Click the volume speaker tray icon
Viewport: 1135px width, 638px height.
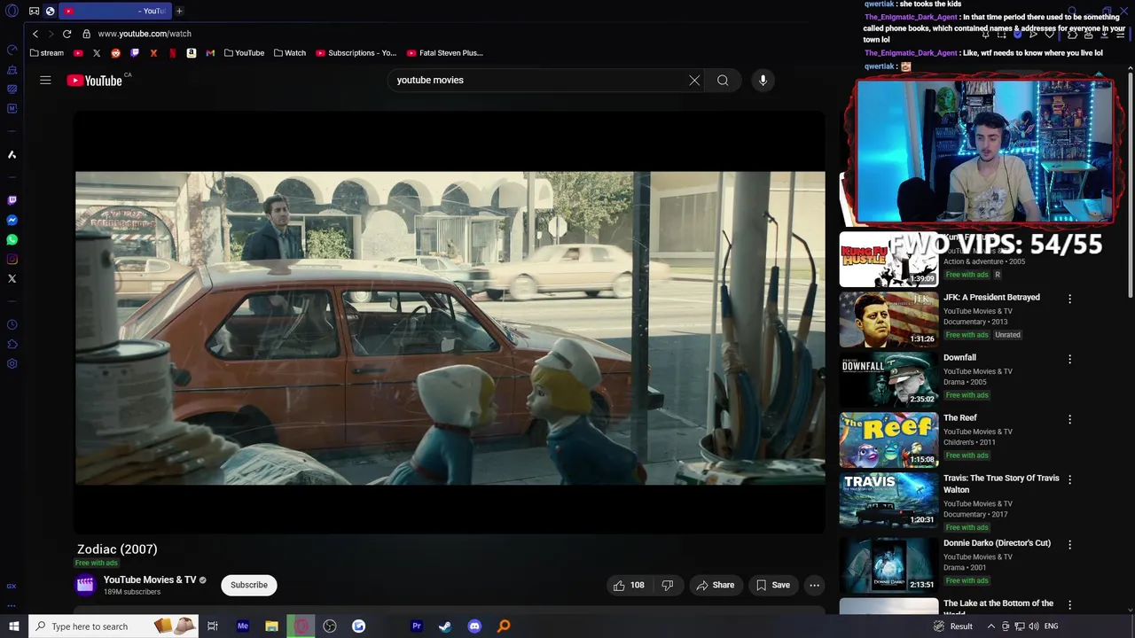coord(1033,626)
